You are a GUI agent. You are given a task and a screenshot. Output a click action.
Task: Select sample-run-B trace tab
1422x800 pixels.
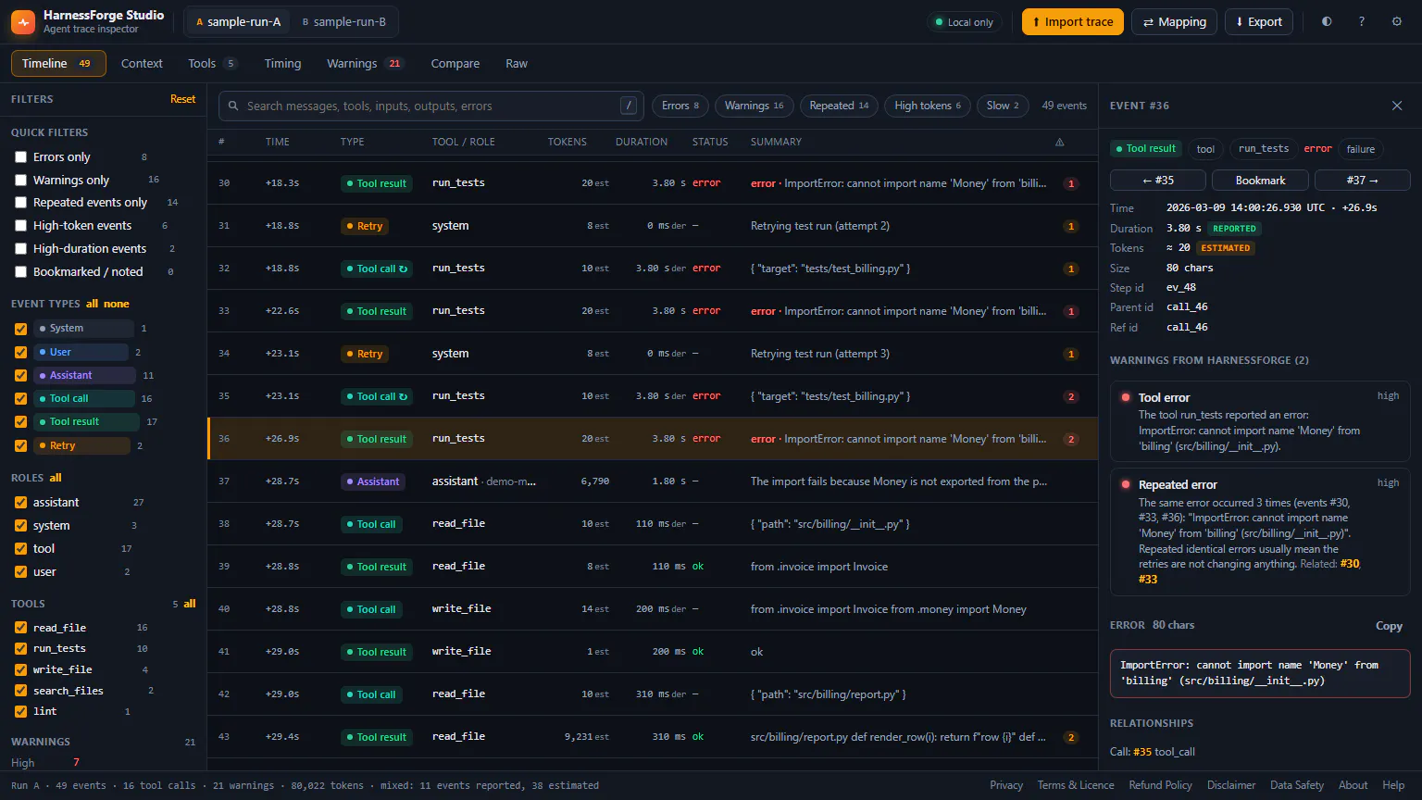(343, 21)
